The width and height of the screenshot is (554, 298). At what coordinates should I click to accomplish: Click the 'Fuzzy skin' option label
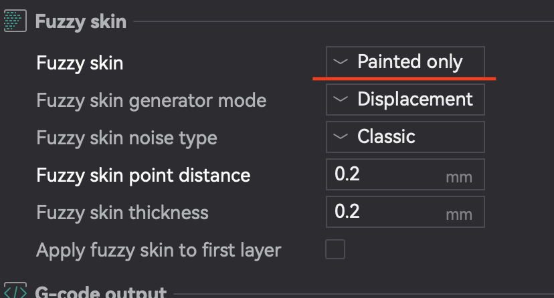(80, 63)
